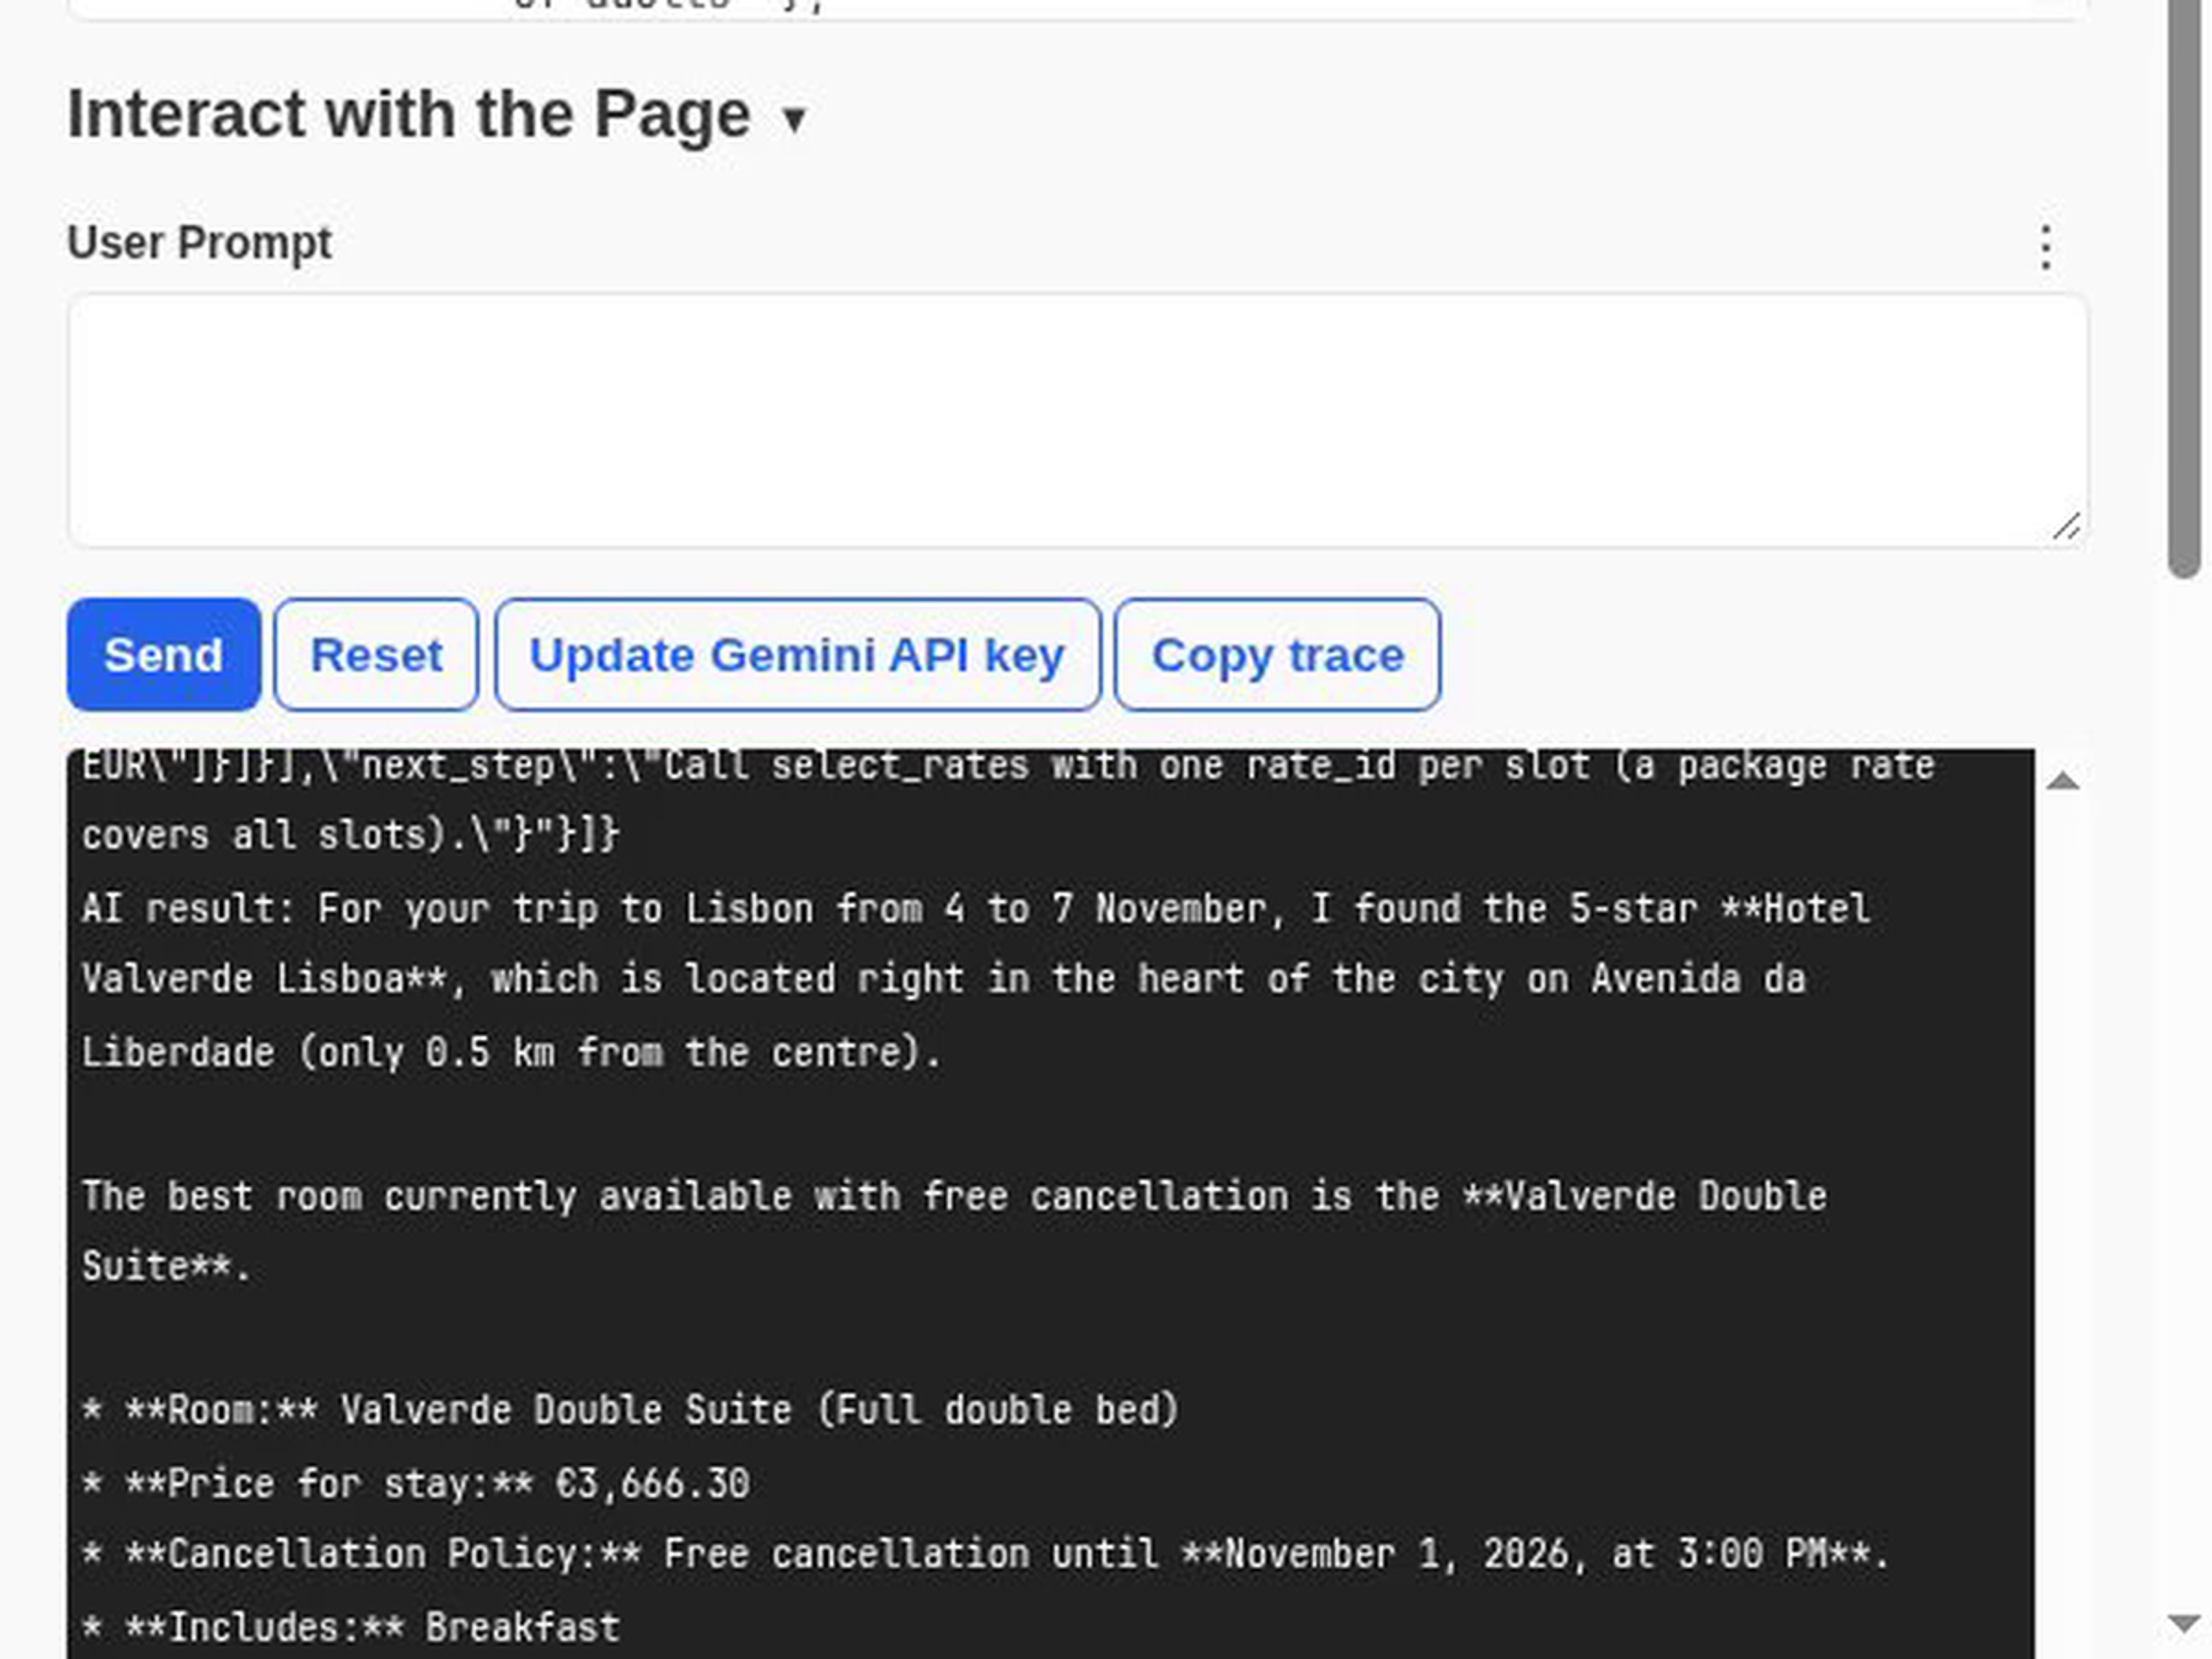Copy the trace output
This screenshot has width=2212, height=1659.
click(1278, 655)
